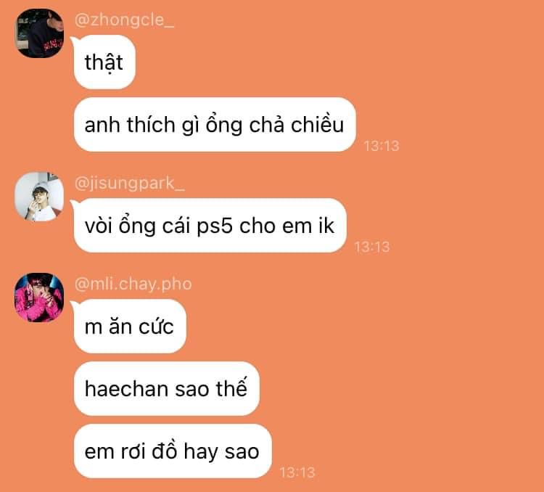The height and width of the screenshot is (492, 544).
Task: Click 13:13 timestamp beside zhongcle_'s message
Action: 382,146
